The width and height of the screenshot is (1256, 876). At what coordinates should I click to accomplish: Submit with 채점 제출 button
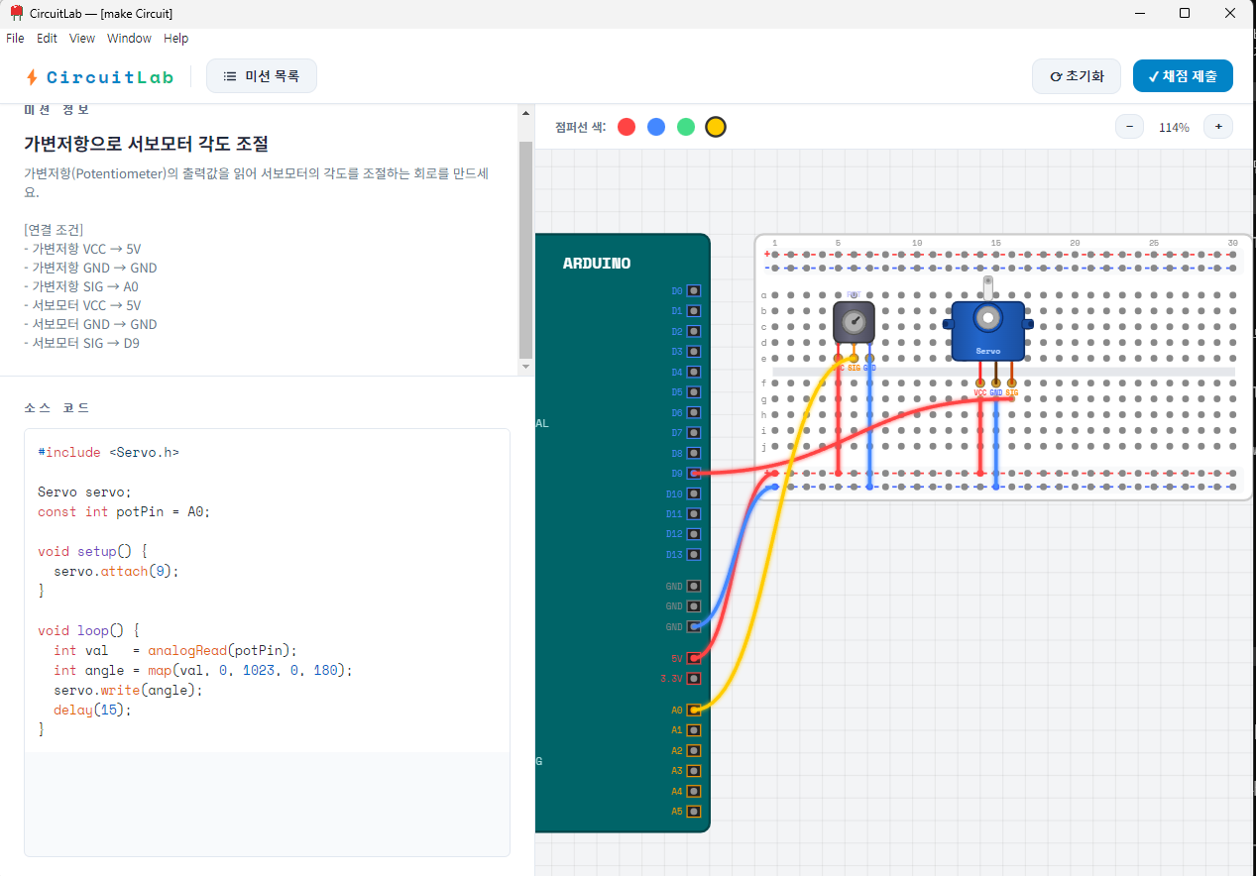point(1183,76)
